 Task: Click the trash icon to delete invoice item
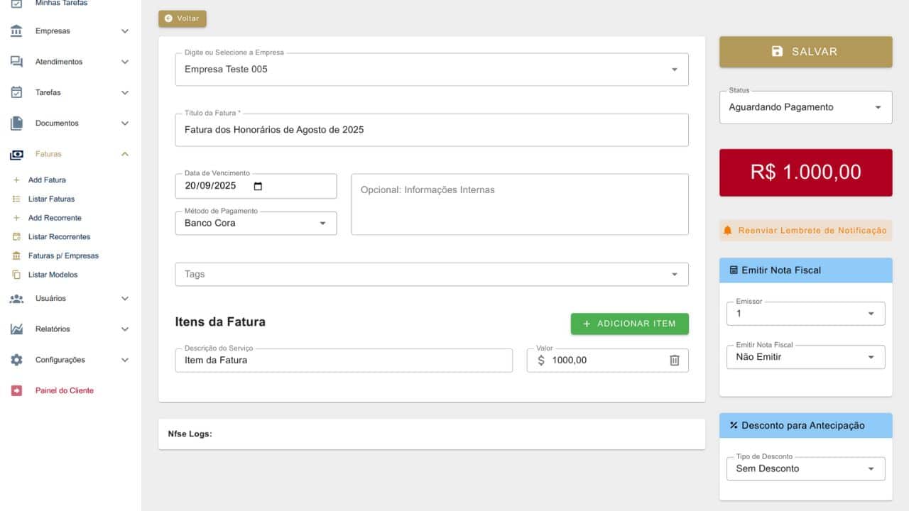674,361
